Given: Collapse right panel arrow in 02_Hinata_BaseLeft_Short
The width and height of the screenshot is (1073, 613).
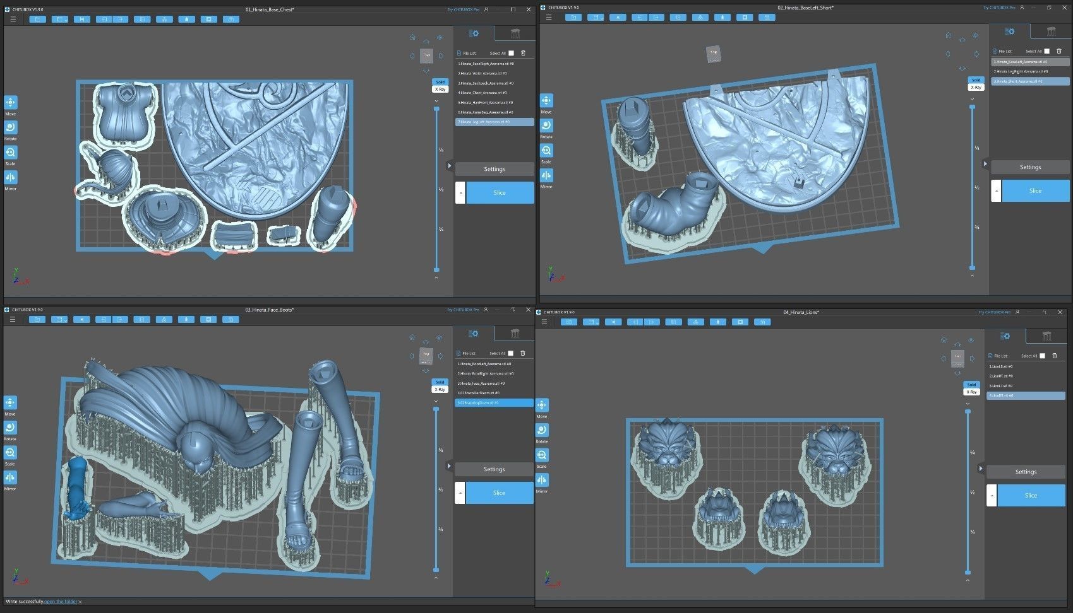Looking at the screenshot, I should (x=985, y=164).
